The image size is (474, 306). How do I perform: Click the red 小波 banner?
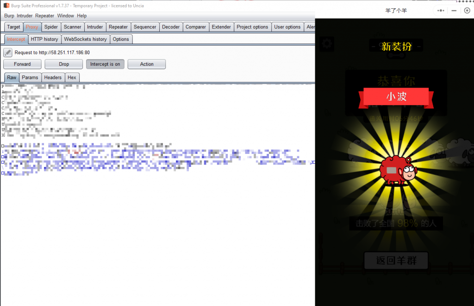click(x=396, y=97)
